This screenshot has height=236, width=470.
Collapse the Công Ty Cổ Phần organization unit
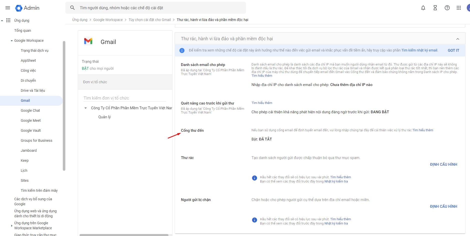pos(86,108)
